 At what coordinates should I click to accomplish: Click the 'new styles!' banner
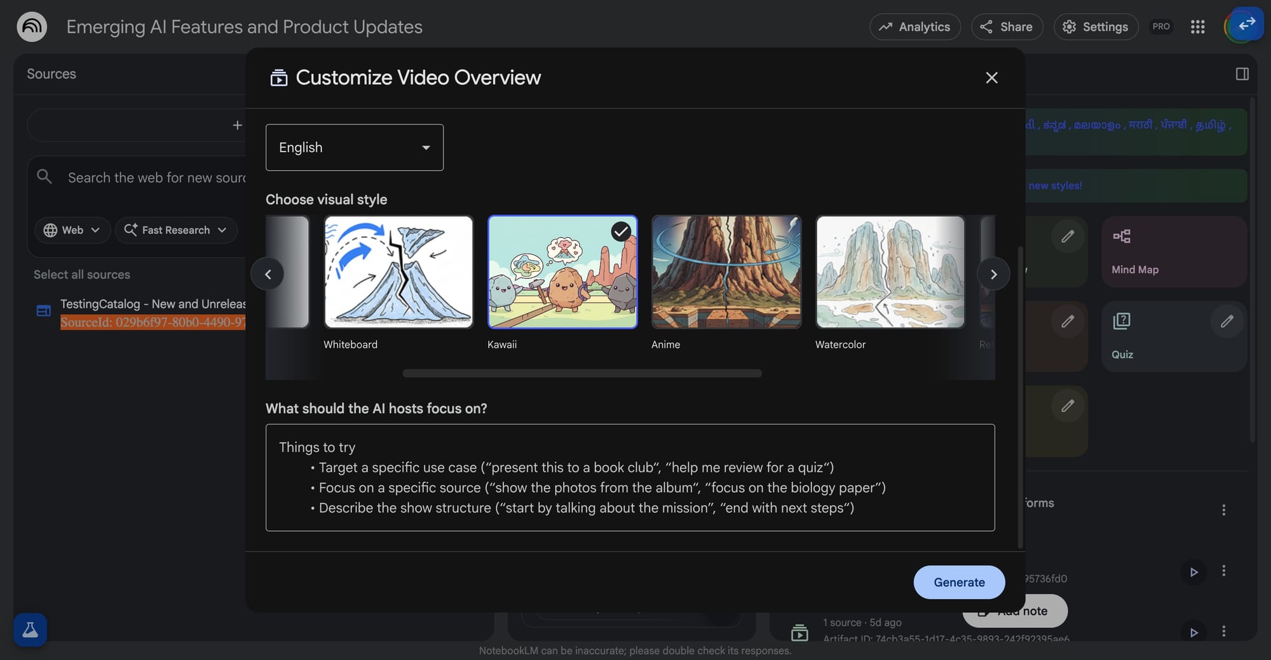(1136, 186)
